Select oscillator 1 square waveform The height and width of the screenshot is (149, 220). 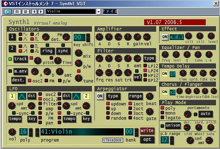(32, 39)
